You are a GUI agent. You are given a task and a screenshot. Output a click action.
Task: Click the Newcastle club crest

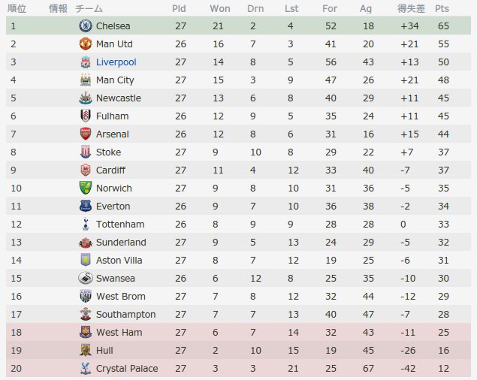click(86, 98)
